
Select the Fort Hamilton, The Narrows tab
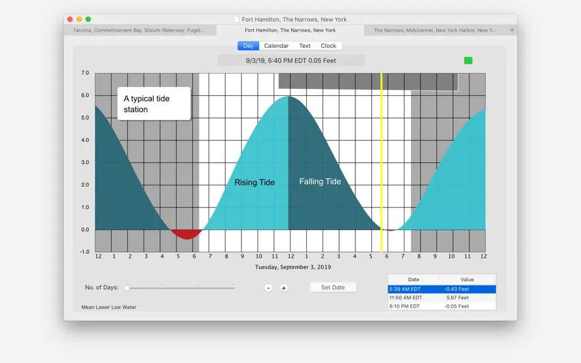[290, 30]
